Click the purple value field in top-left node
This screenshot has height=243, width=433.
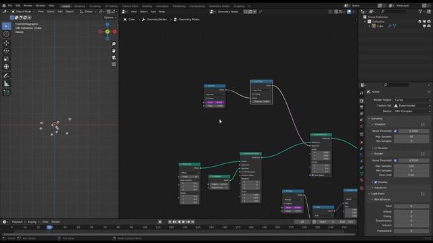click(215, 102)
